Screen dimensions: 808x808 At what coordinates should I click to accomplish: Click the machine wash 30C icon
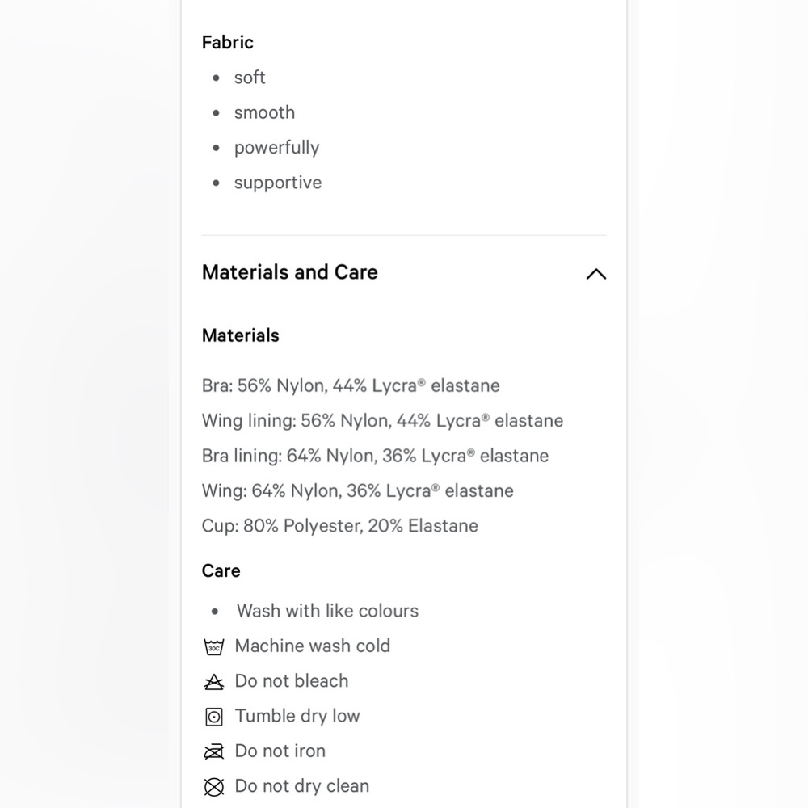pyautogui.click(x=214, y=646)
